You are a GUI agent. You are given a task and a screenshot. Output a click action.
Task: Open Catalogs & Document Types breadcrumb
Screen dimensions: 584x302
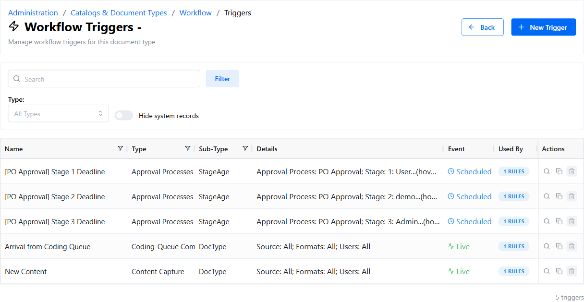pos(119,13)
